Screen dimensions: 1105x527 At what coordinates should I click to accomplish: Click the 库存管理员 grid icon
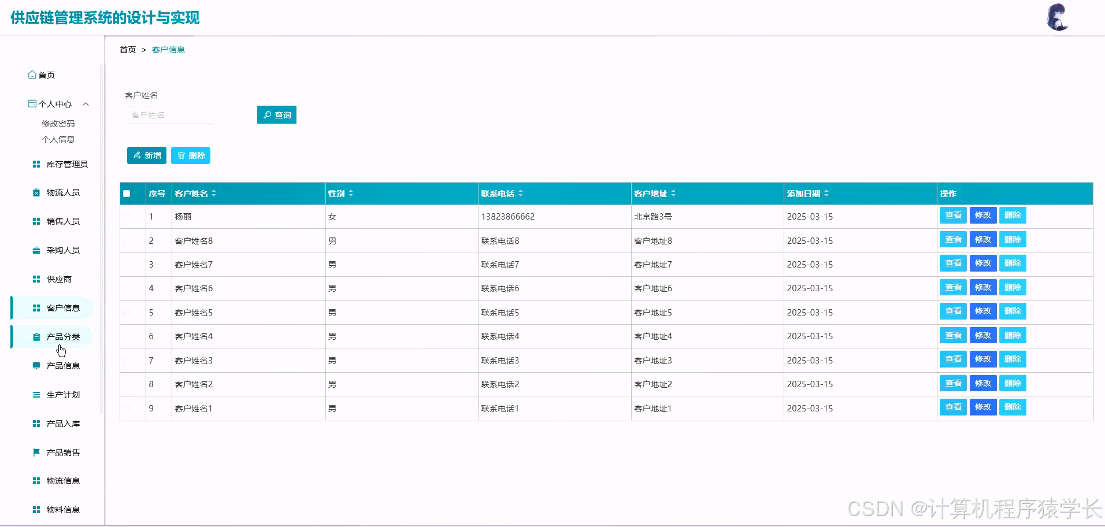pyautogui.click(x=36, y=164)
